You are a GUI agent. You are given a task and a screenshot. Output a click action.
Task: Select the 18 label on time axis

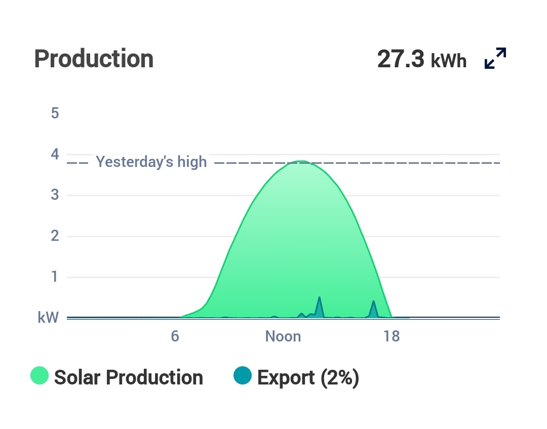point(392,336)
